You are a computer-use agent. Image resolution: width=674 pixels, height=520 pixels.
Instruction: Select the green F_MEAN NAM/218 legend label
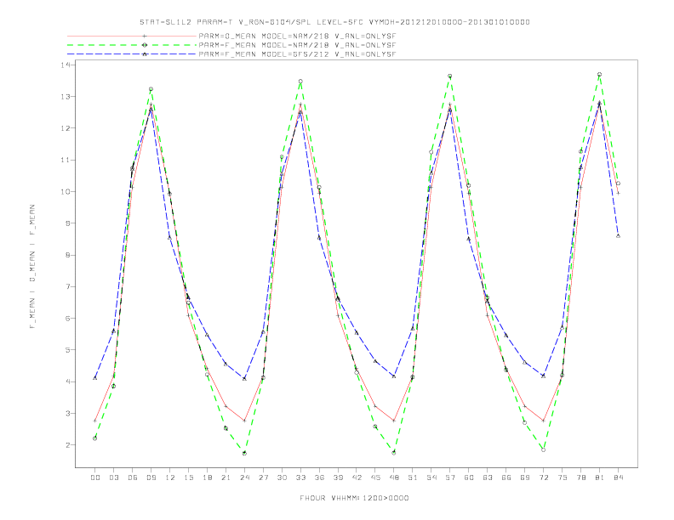[297, 45]
